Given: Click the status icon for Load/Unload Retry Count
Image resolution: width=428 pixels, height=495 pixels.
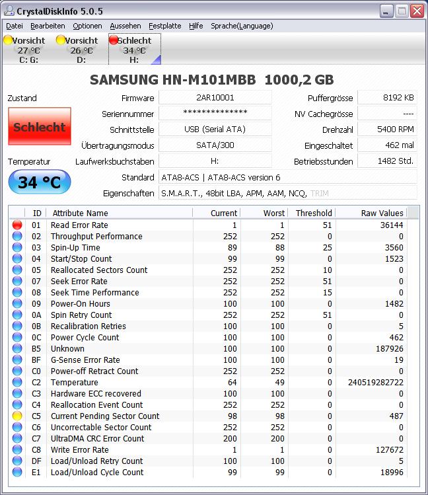Looking at the screenshot, I should [x=17, y=461].
